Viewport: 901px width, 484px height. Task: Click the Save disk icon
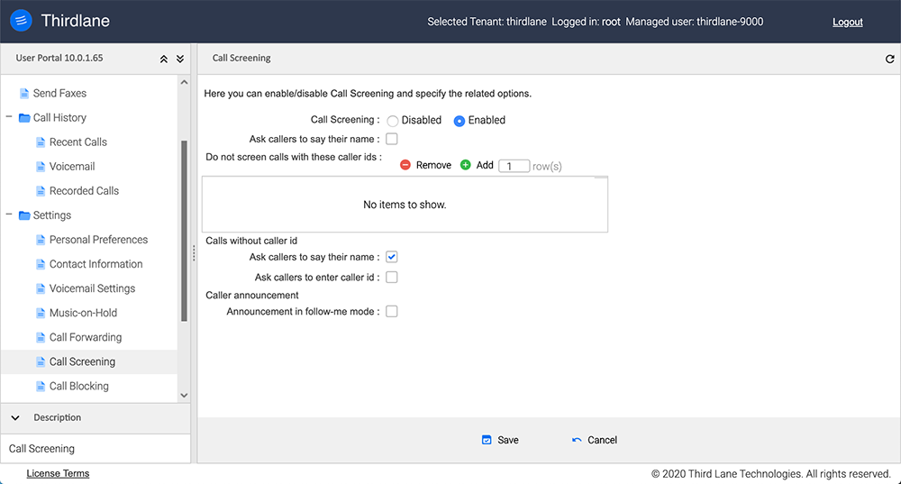click(x=487, y=440)
